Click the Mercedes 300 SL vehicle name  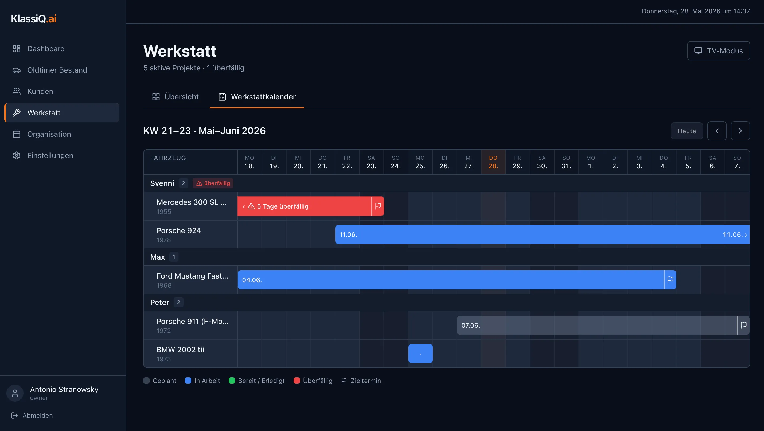(x=192, y=202)
